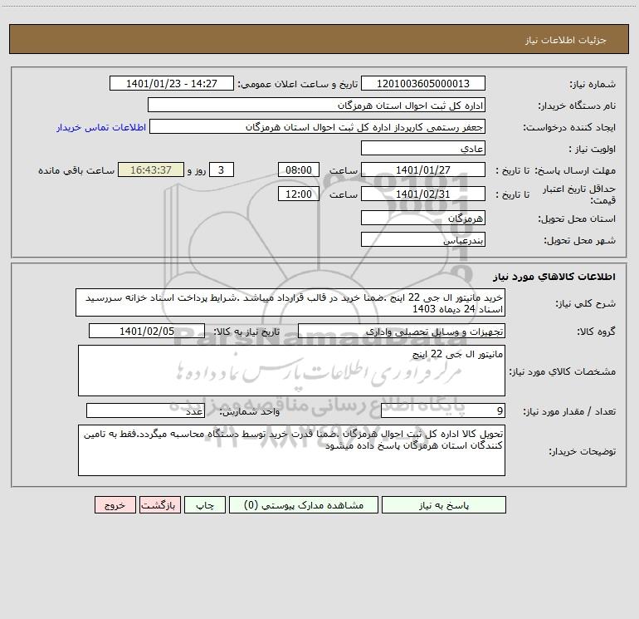The width and height of the screenshot is (639, 619).
Task: Click the unit of count field عدد
Action: click(145, 411)
